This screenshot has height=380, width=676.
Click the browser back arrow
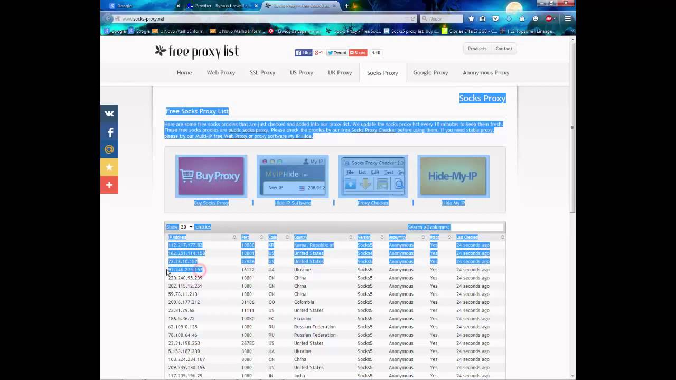[108, 18]
